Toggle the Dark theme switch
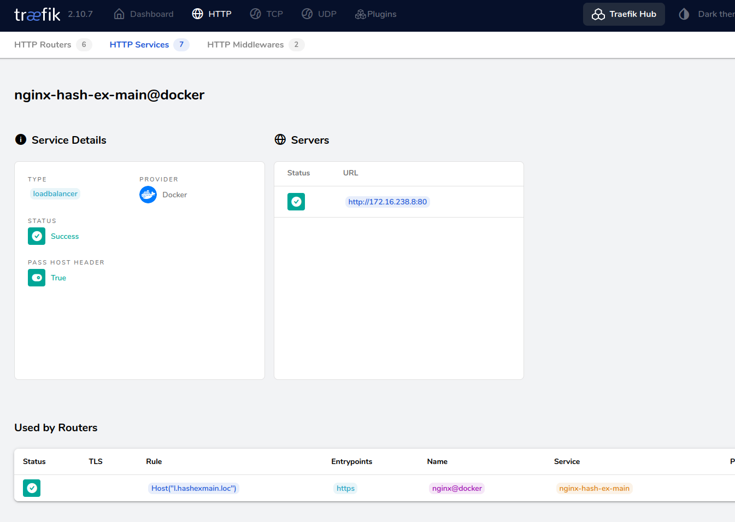The width and height of the screenshot is (735, 522). pos(706,14)
